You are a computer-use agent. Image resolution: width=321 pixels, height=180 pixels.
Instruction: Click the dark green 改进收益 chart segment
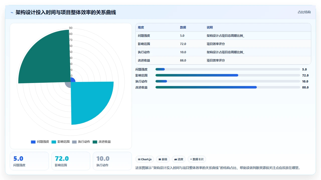48,60
